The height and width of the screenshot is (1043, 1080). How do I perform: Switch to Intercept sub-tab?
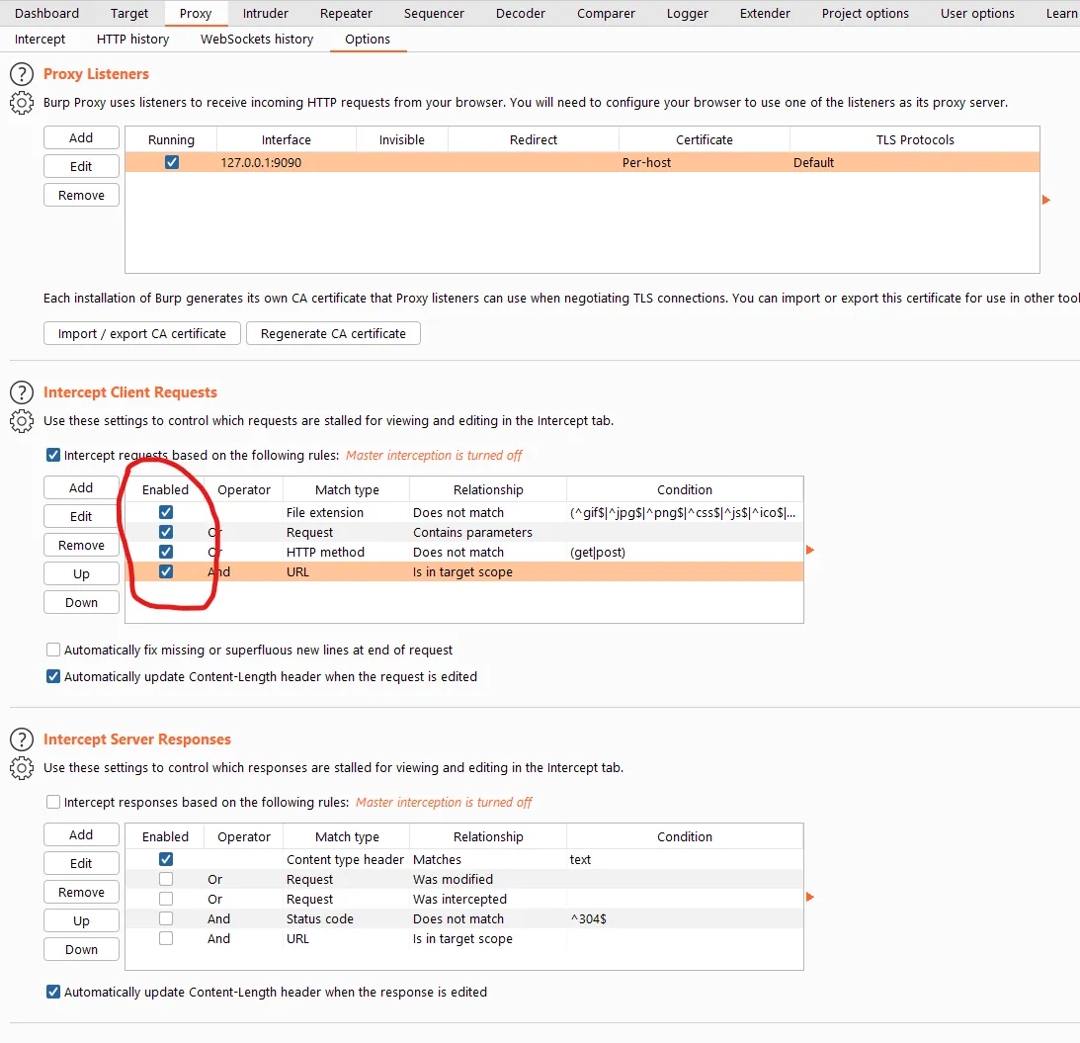click(40, 40)
